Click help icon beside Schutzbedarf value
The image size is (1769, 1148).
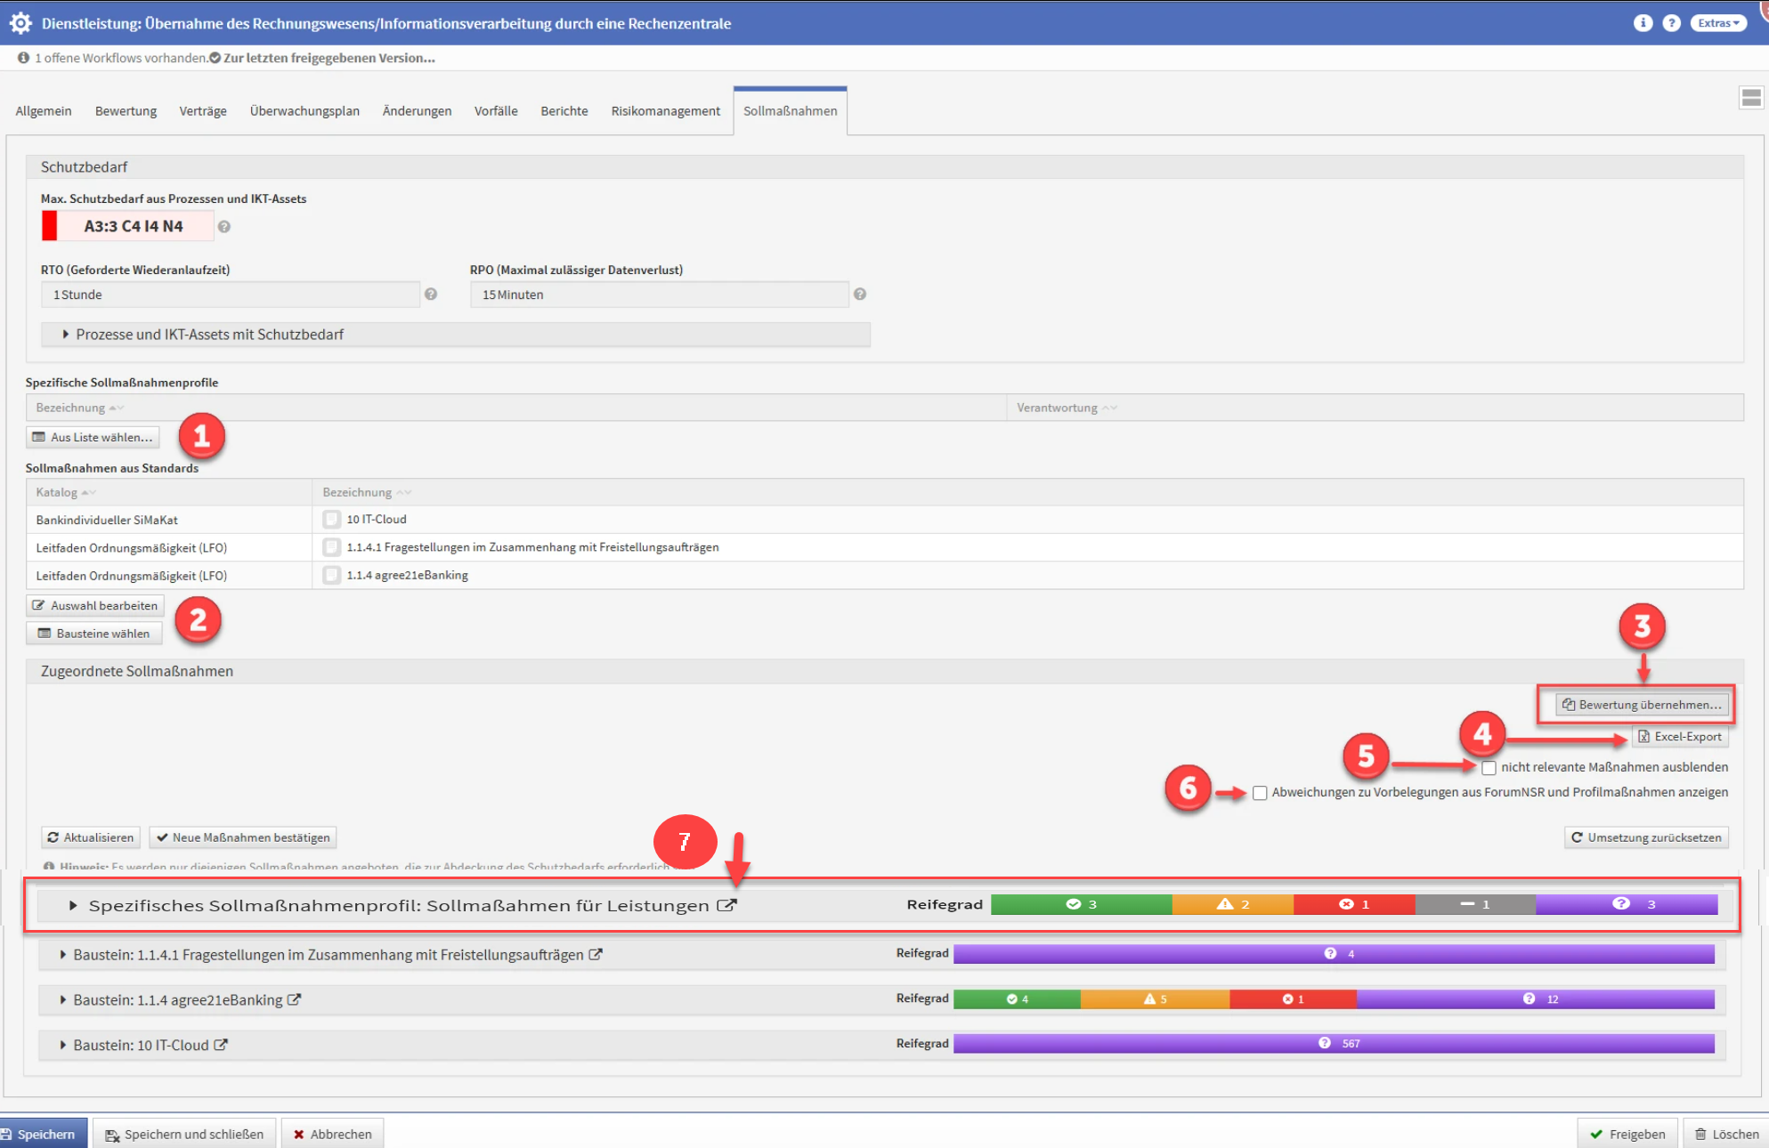pos(224,227)
